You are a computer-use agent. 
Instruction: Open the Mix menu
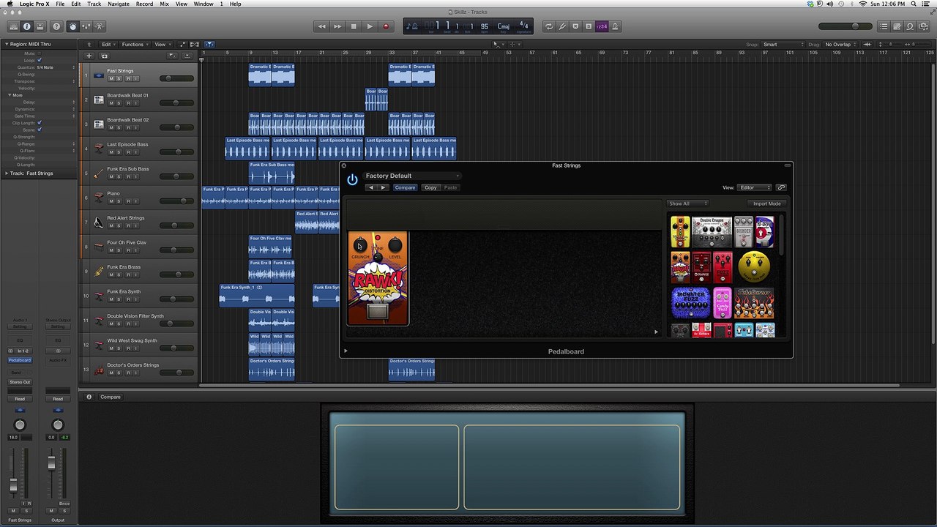point(165,4)
